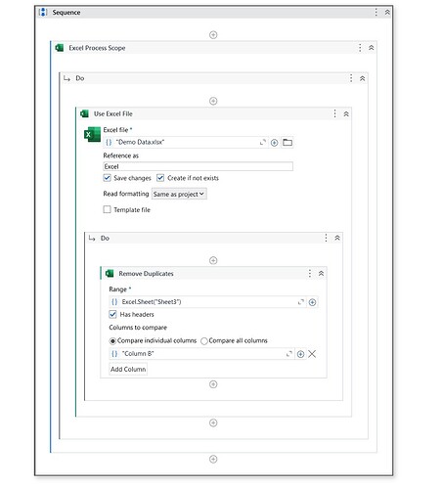442x489 pixels.
Task: Click the Add Column button
Action: (128, 369)
